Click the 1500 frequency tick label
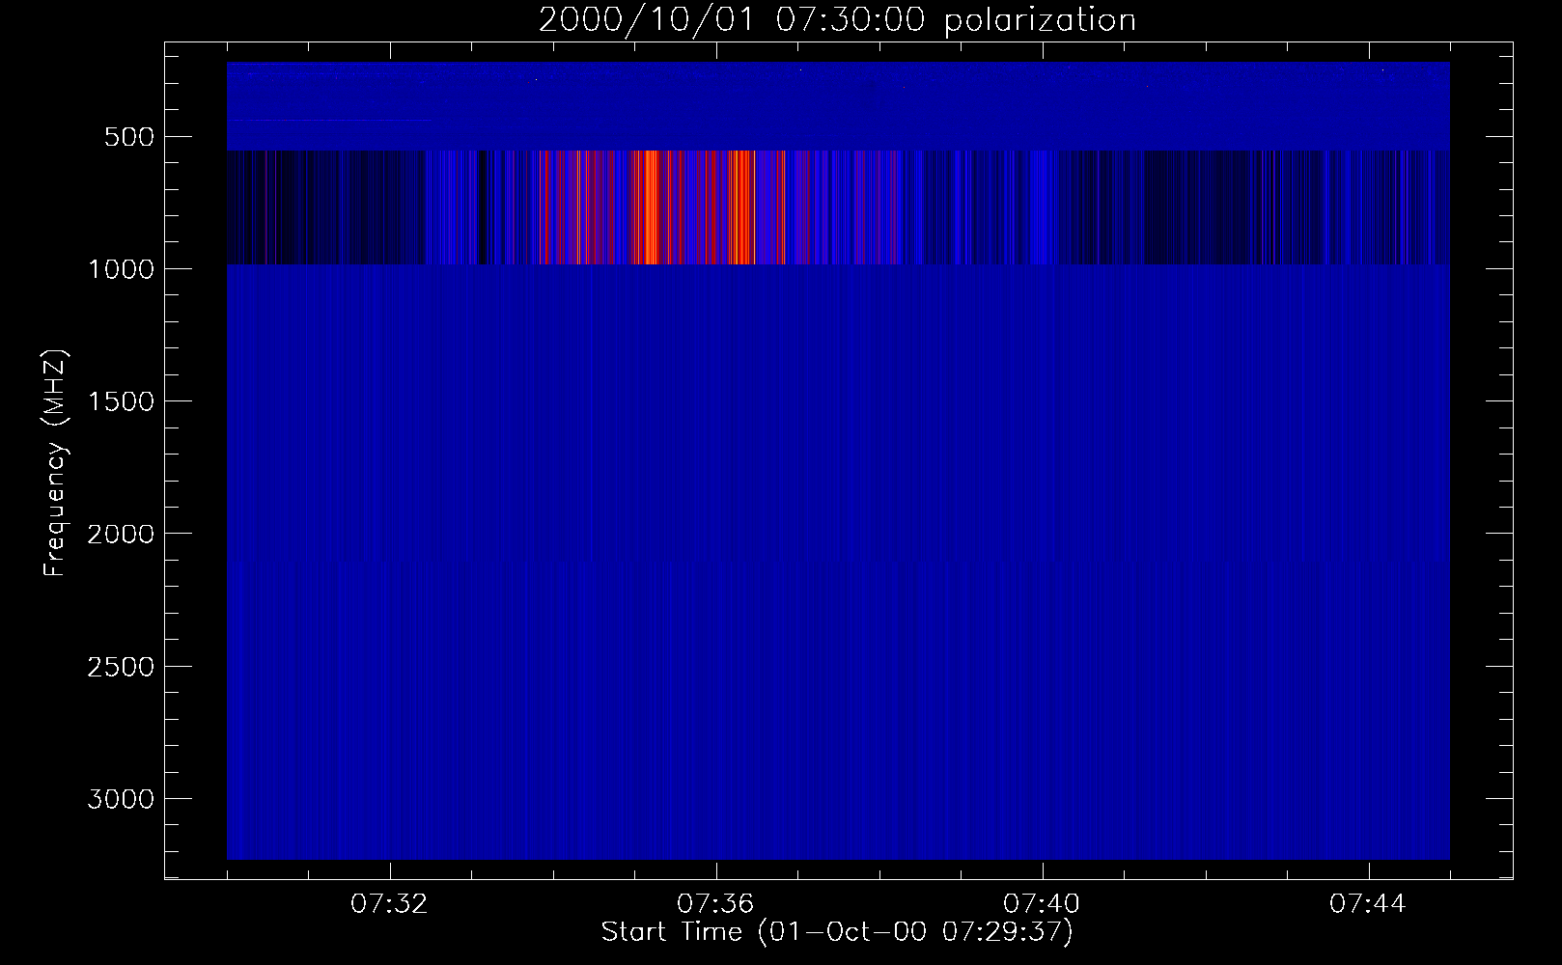The image size is (1562, 965). [x=121, y=401]
